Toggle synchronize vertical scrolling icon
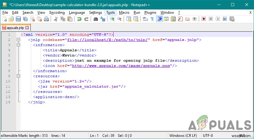Viewport: 254px width, 139px height. (129, 19)
